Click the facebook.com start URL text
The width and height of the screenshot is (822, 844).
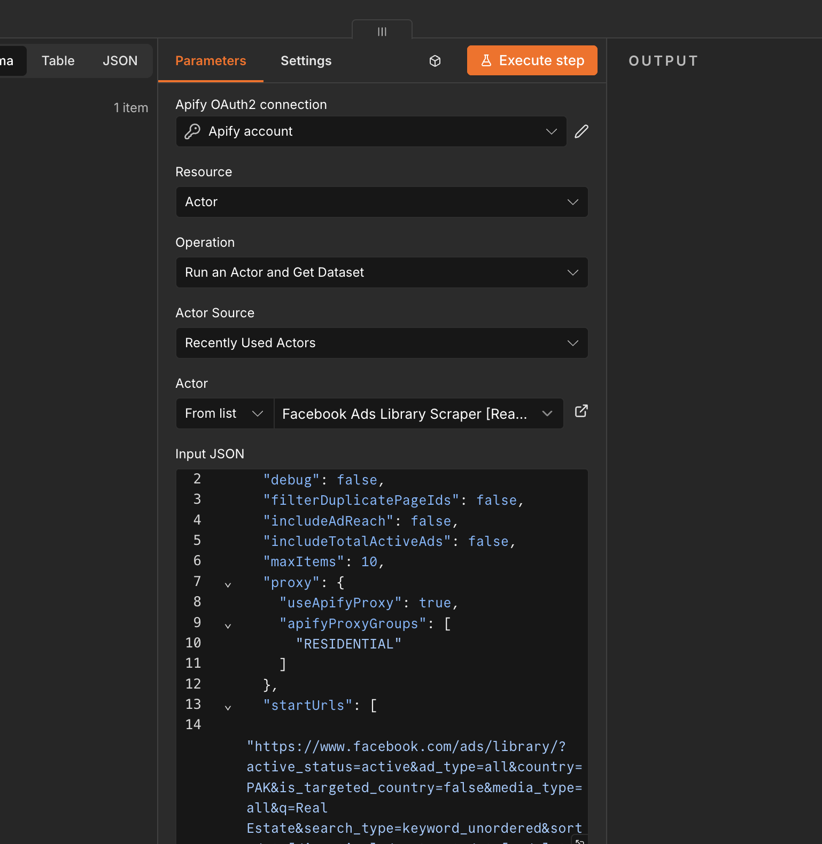(x=414, y=787)
